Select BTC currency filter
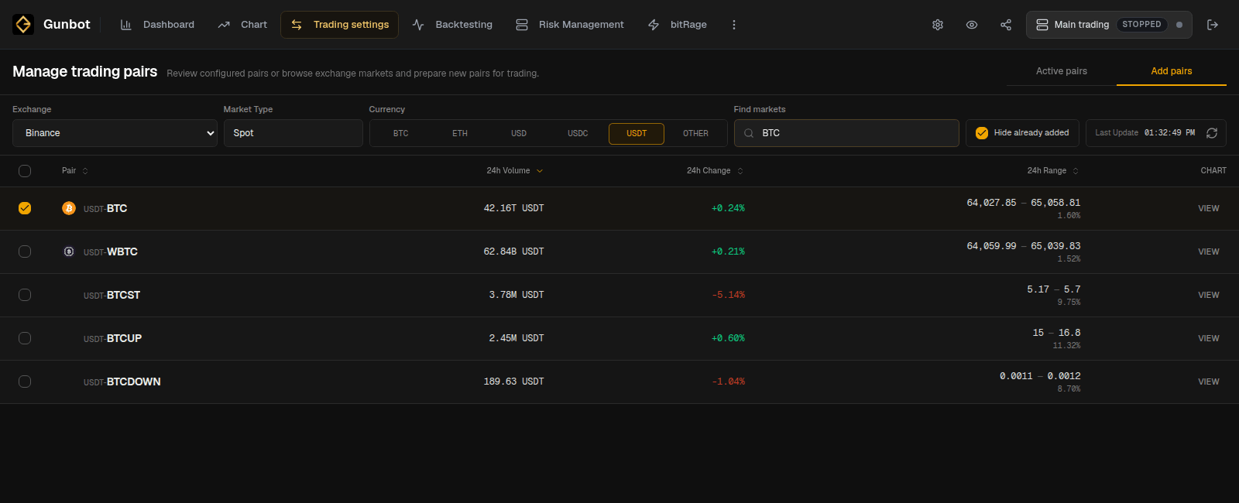The height and width of the screenshot is (503, 1239). [400, 134]
